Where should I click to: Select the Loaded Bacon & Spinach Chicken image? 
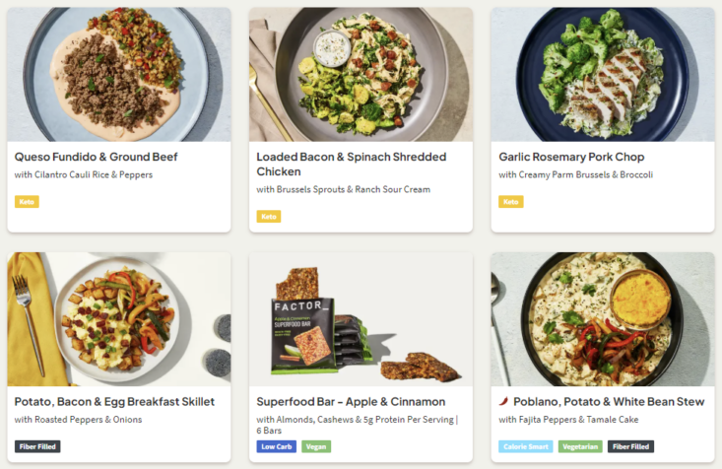click(x=361, y=75)
